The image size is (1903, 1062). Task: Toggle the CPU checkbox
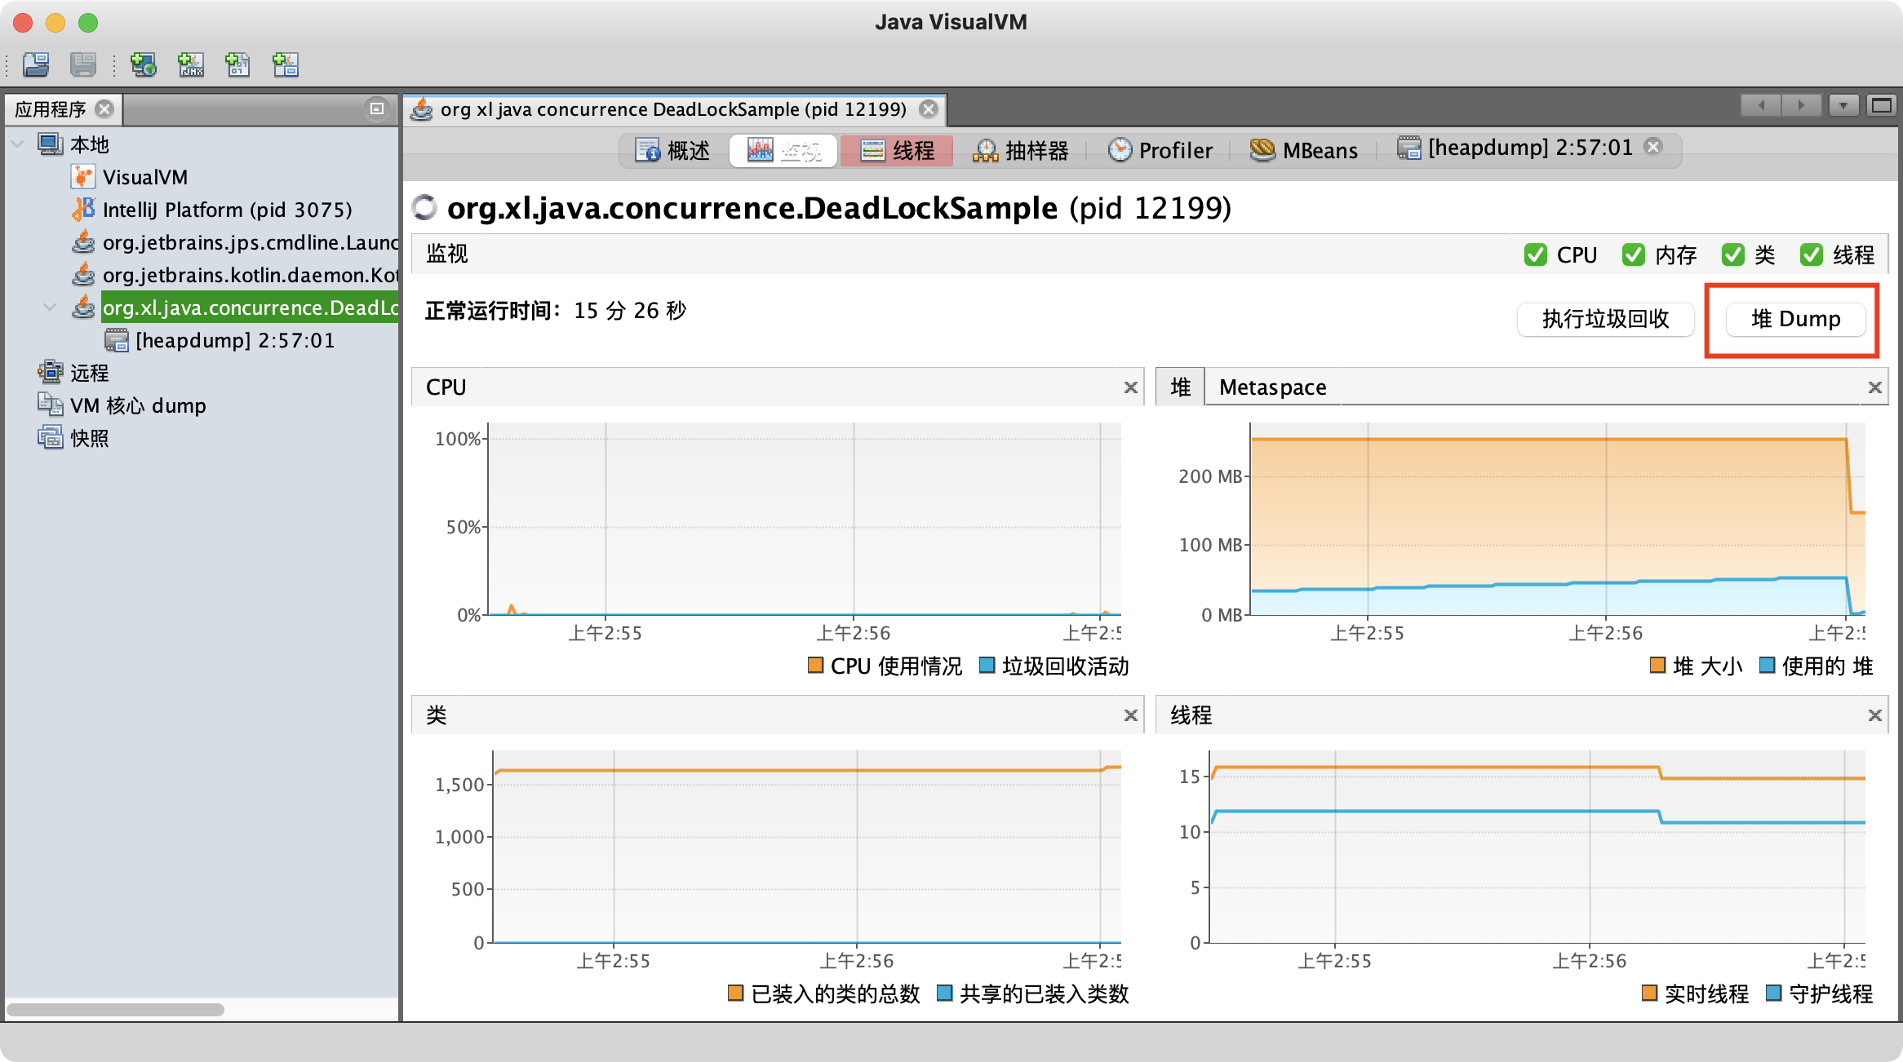pyautogui.click(x=1535, y=254)
